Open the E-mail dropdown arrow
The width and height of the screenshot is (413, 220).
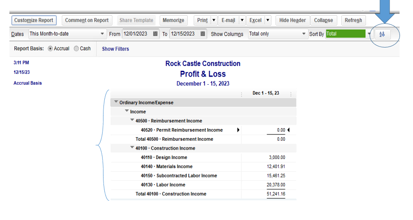[x=242, y=20]
